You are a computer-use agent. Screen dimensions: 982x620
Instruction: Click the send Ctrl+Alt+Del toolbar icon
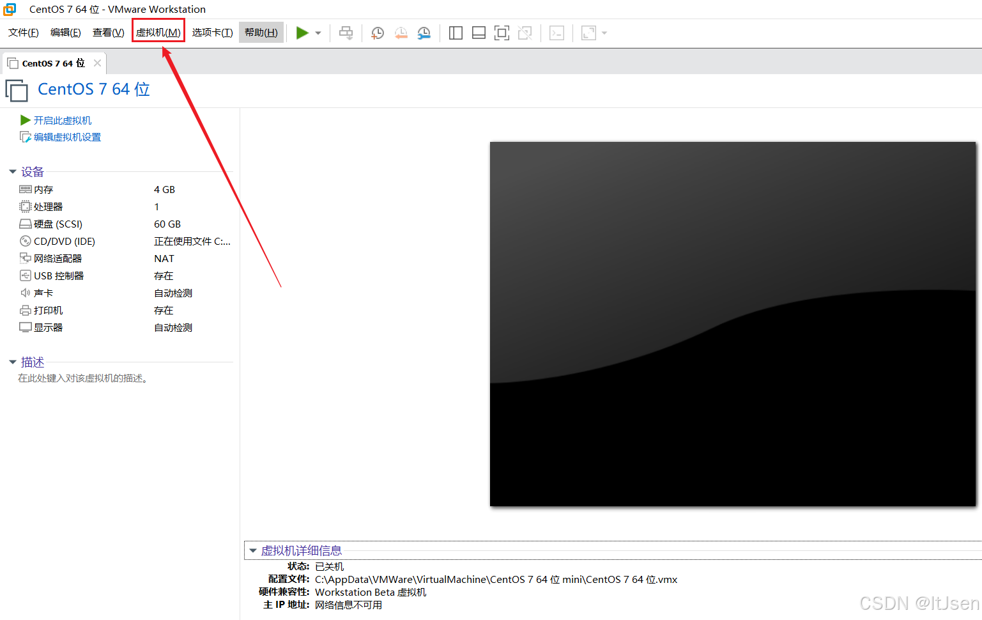pos(346,33)
